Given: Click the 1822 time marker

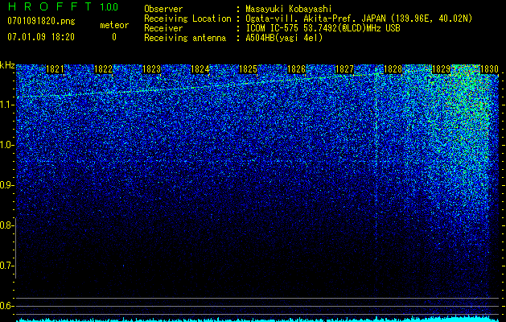Looking at the screenshot, I should 103,69.
